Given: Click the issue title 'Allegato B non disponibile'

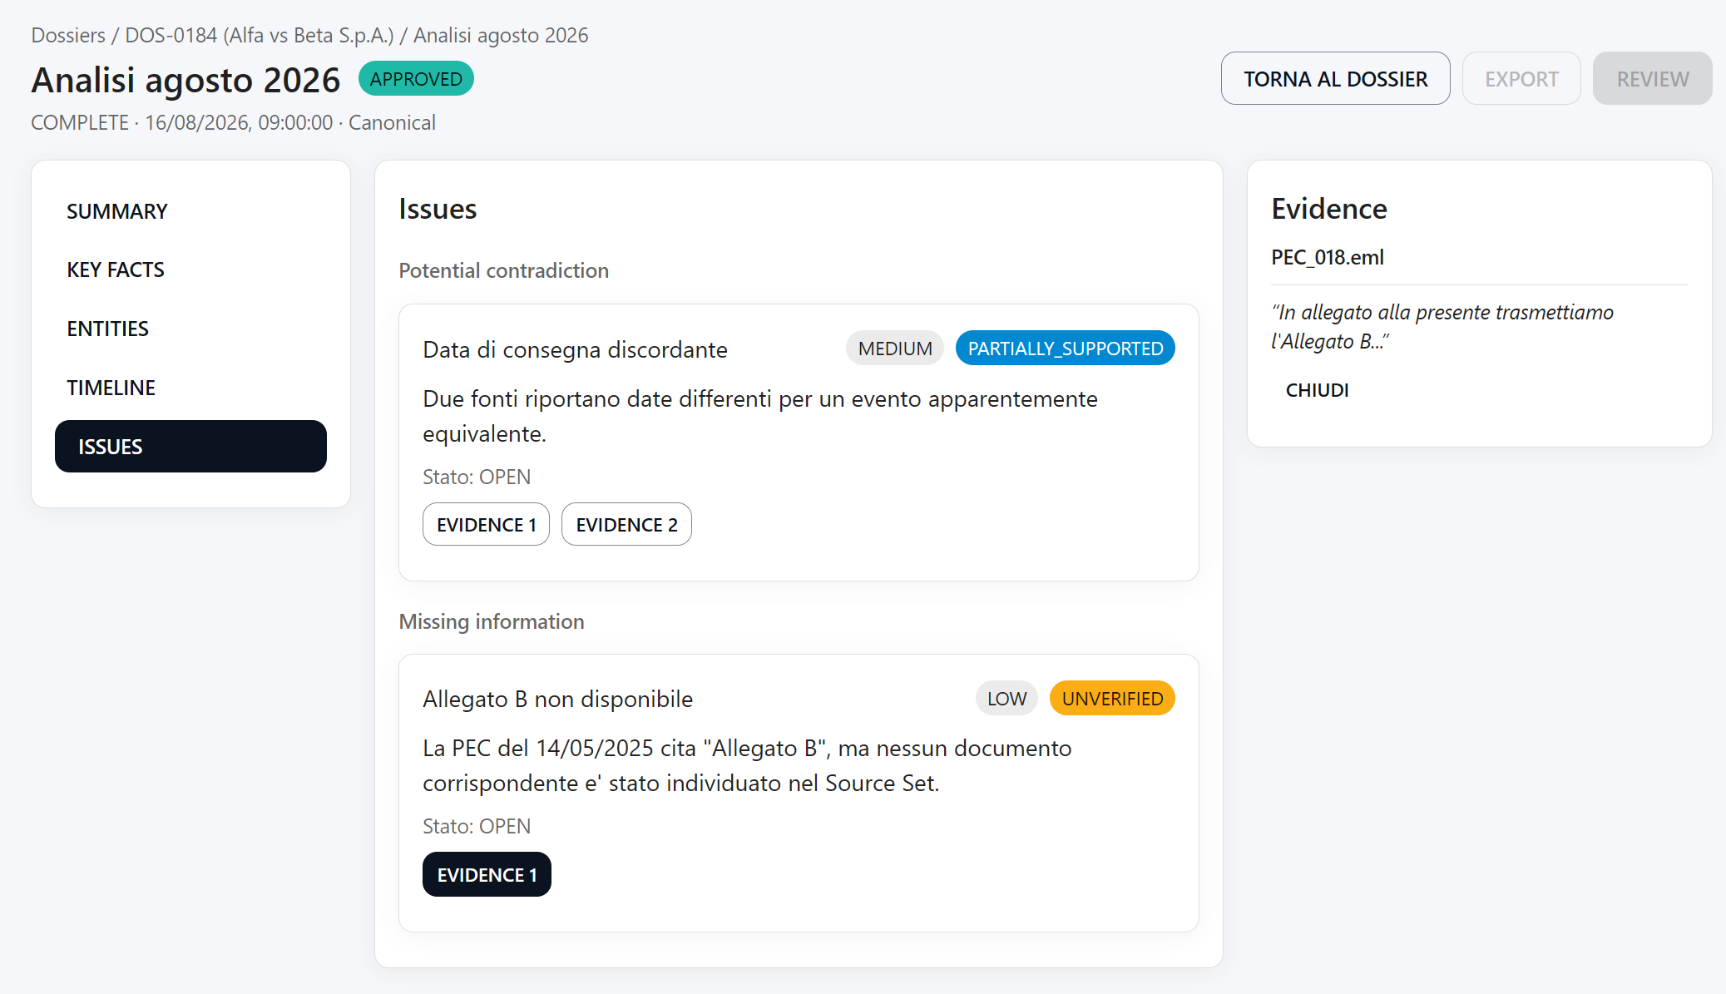Looking at the screenshot, I should pyautogui.click(x=557, y=699).
